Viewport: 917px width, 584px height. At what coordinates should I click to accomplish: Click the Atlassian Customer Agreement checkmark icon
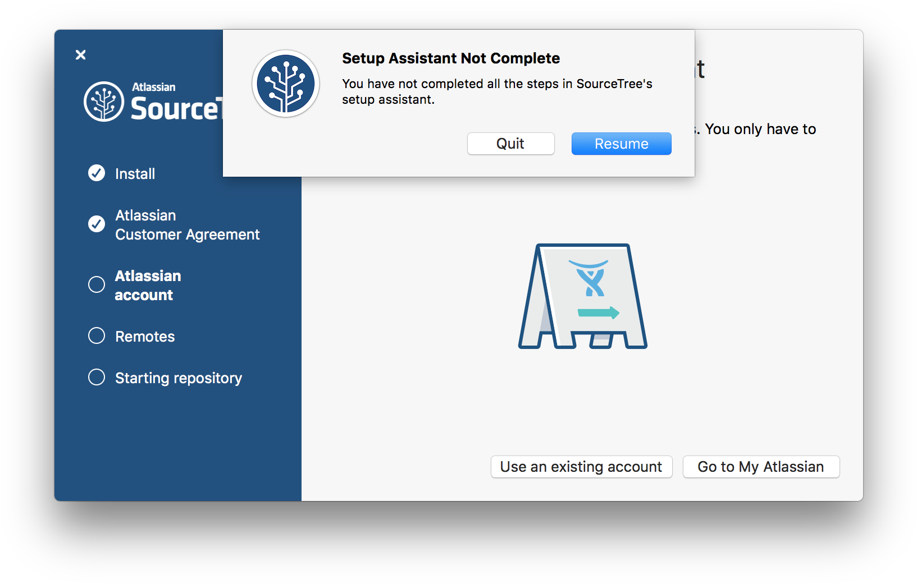(97, 224)
